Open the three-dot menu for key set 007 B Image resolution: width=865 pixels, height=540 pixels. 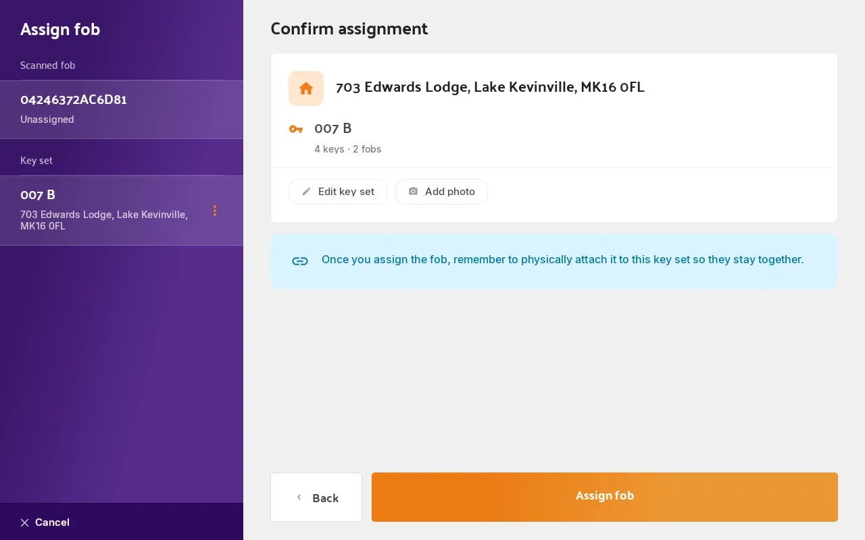[215, 211]
